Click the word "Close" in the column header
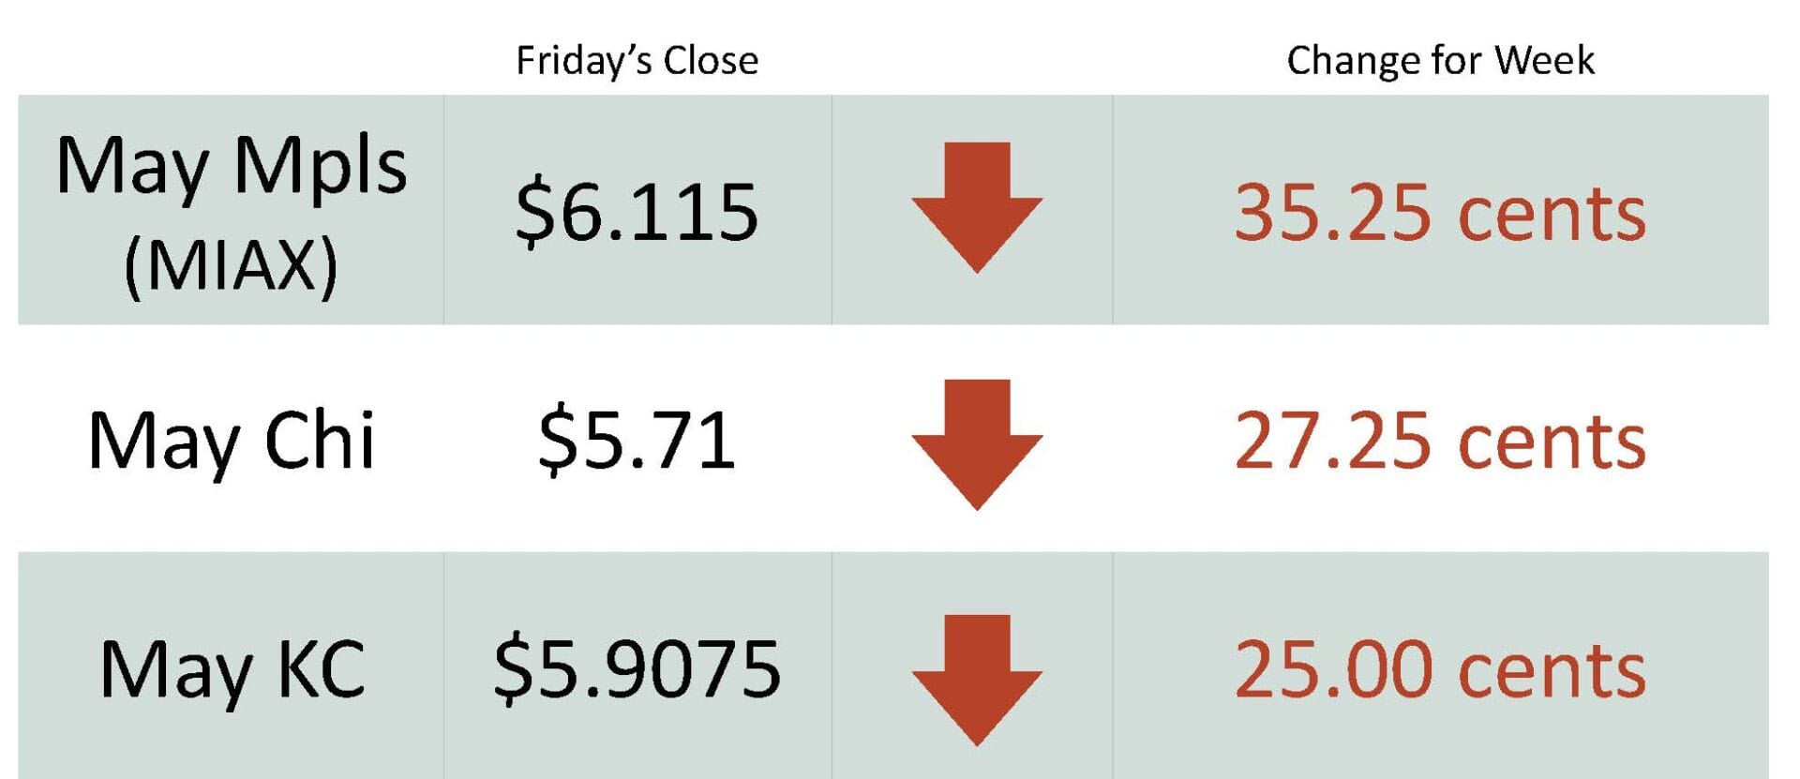This screenshot has width=1800, height=779. point(711,61)
